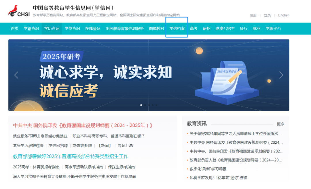Open the 保送生报考指南 link
Viewport: 311px width, 189px height.
(122, 167)
